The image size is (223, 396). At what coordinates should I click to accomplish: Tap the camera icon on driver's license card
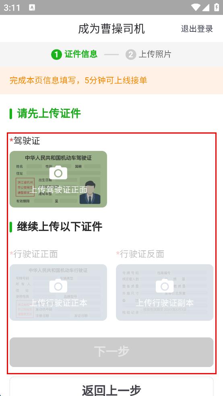pyautogui.click(x=58, y=173)
